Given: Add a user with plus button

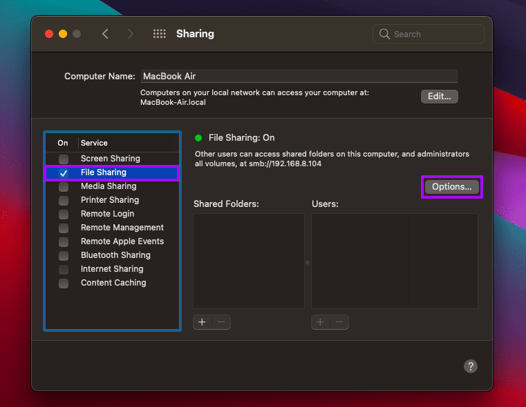Looking at the screenshot, I should [320, 322].
